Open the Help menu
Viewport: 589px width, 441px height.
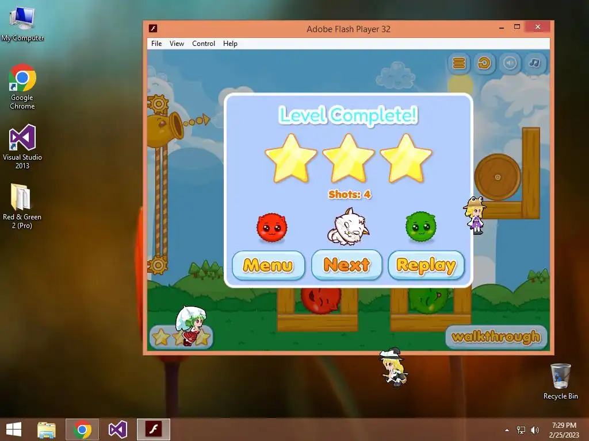click(230, 44)
